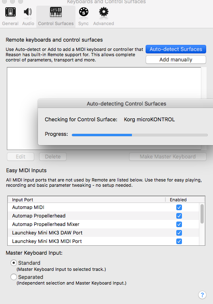Toggle Launchkey Mini MK3 DAW Port checkbox

179,233
